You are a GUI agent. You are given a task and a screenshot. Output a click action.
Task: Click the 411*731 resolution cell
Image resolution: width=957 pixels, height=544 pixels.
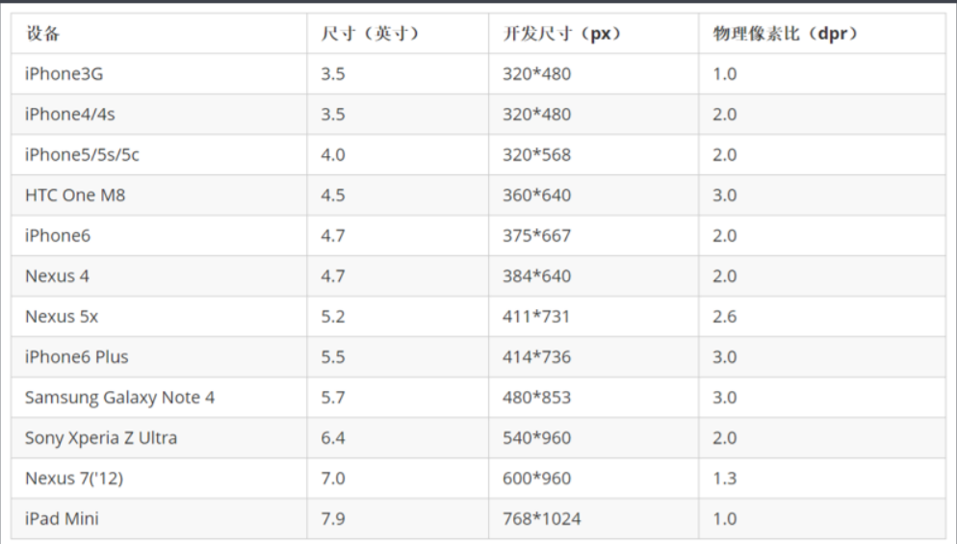593,316
